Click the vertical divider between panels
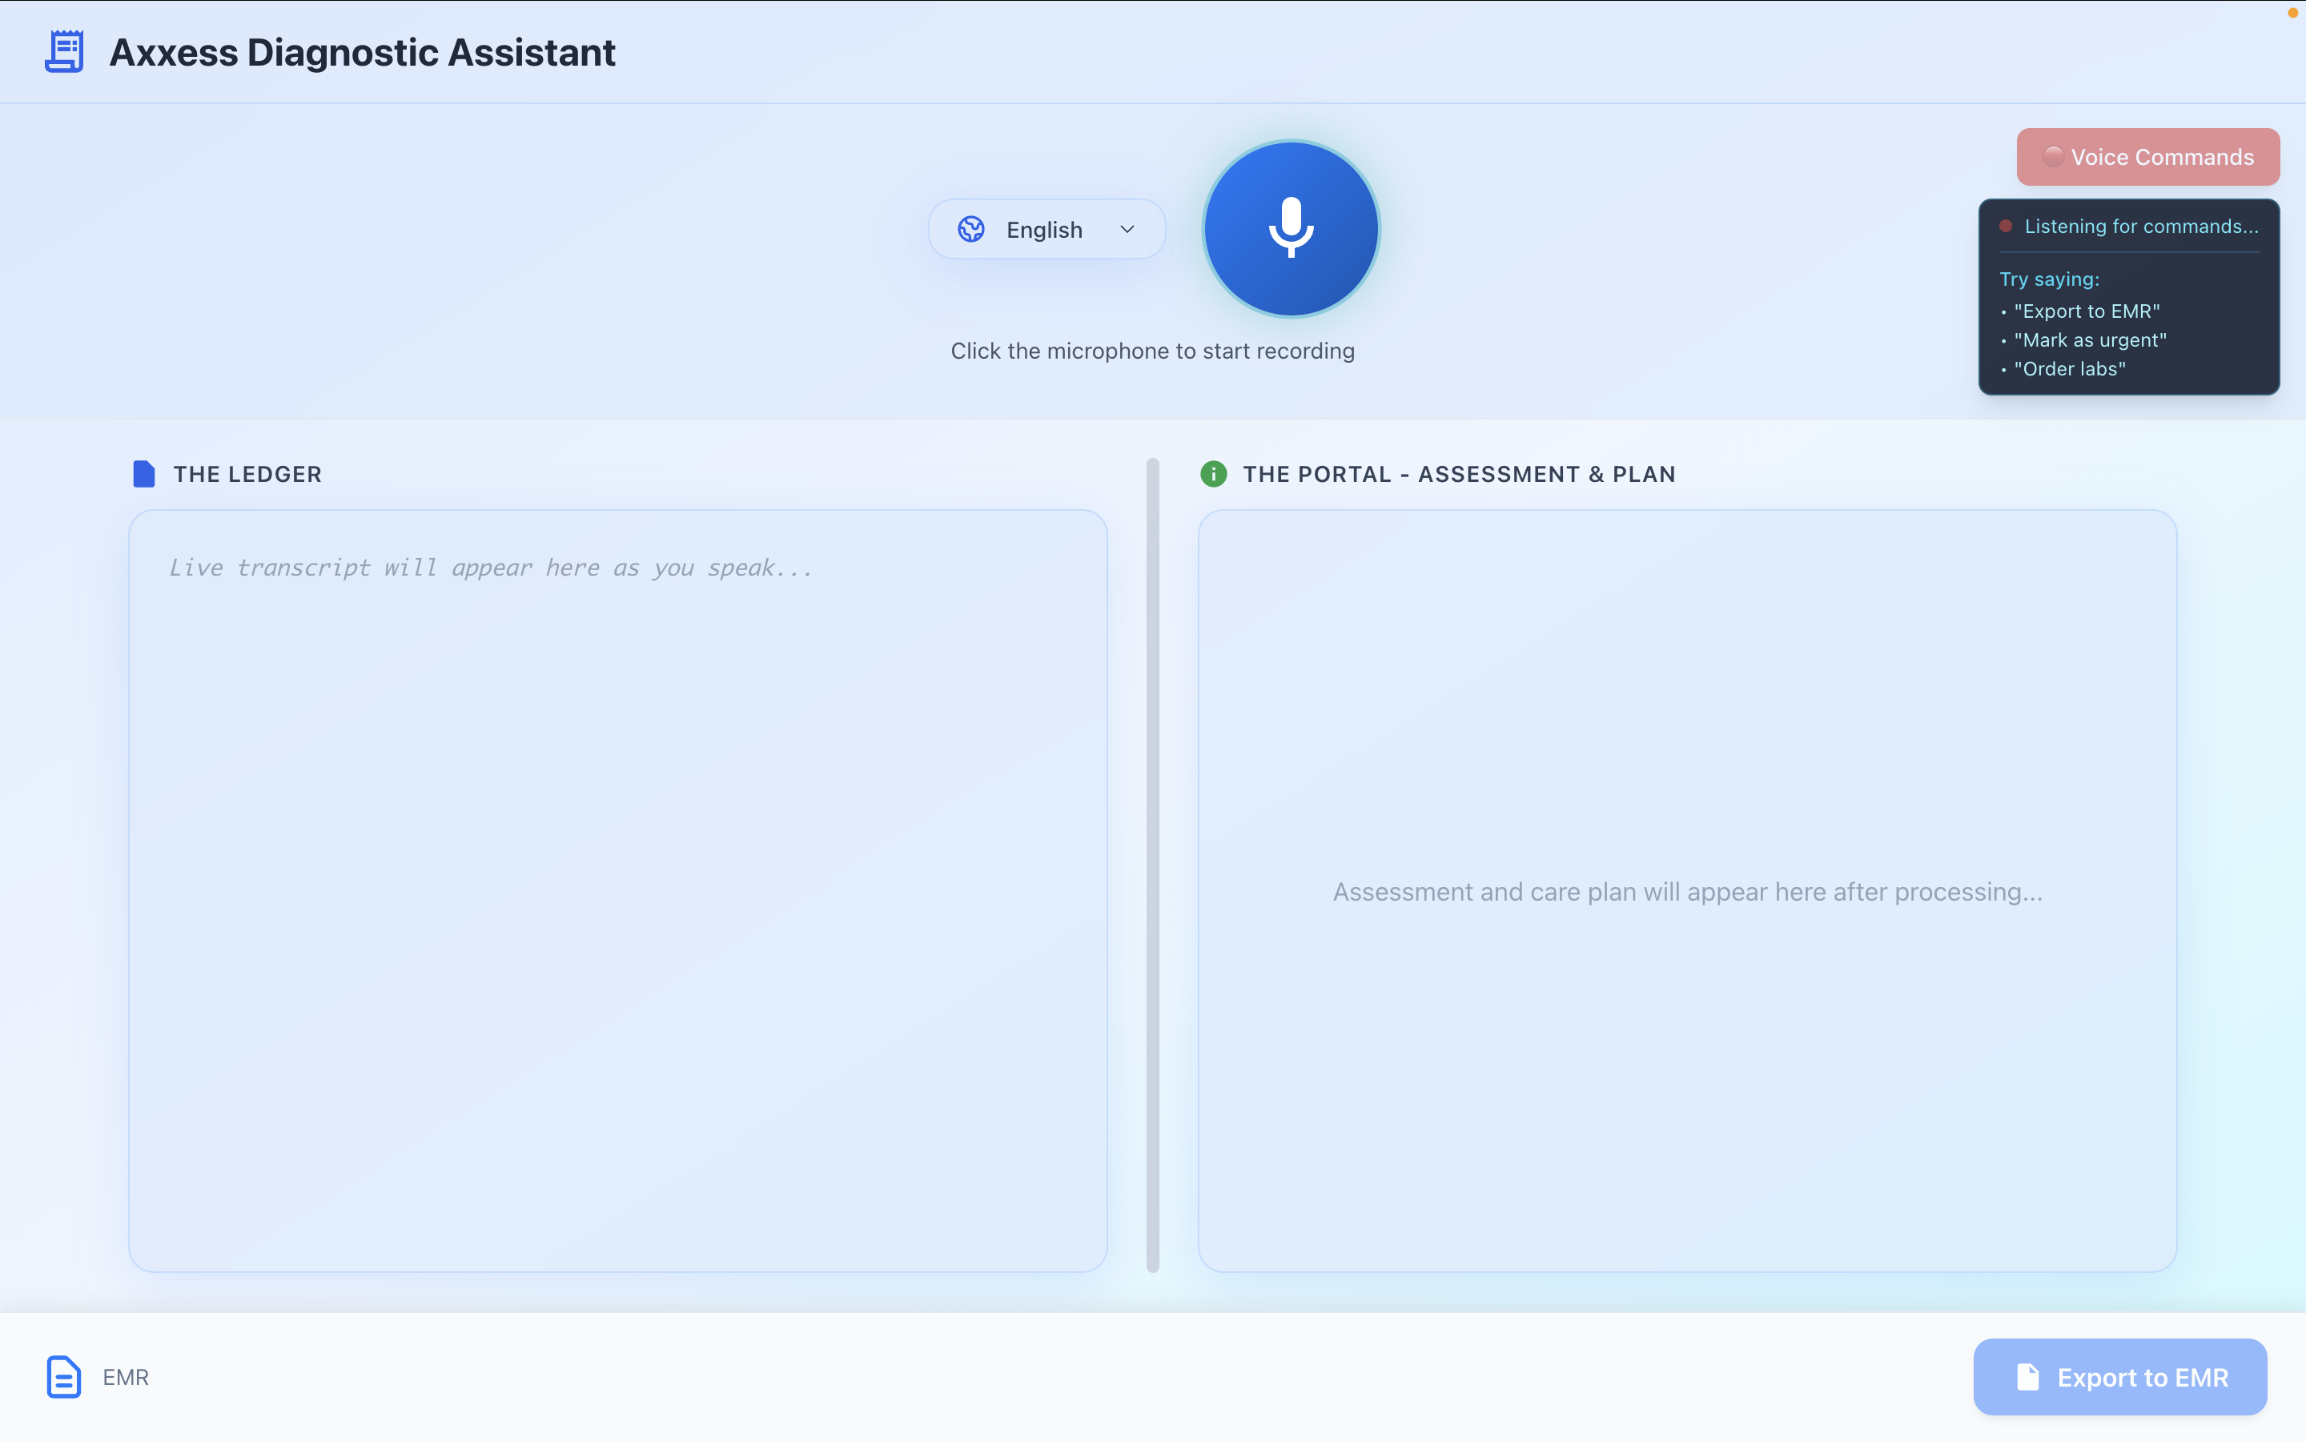 tap(1152, 865)
